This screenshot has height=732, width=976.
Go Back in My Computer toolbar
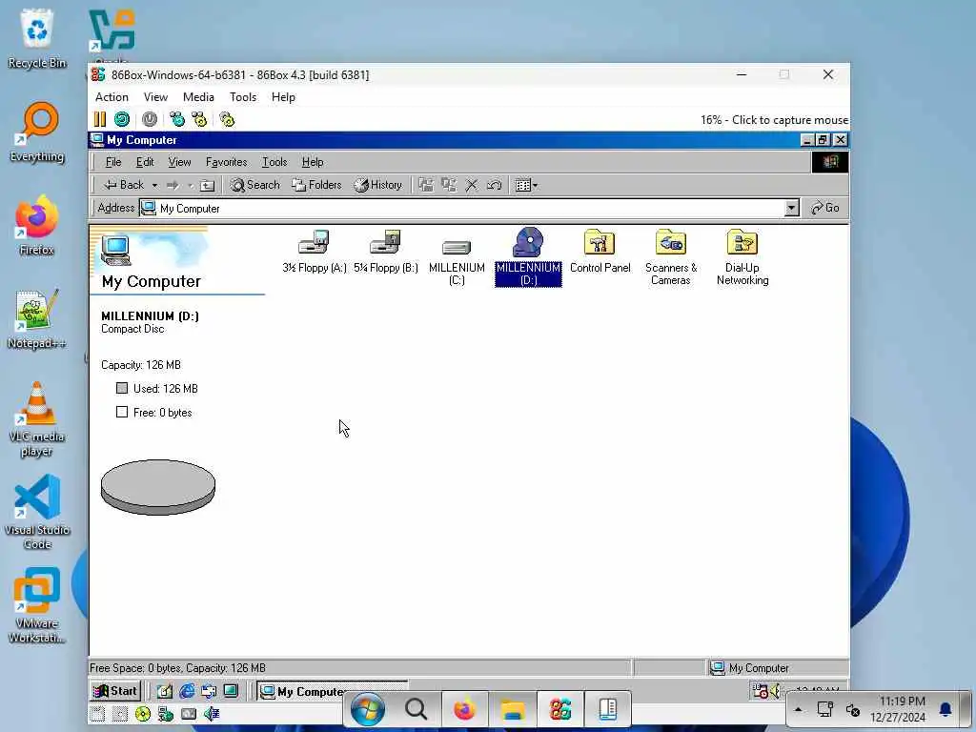(124, 185)
